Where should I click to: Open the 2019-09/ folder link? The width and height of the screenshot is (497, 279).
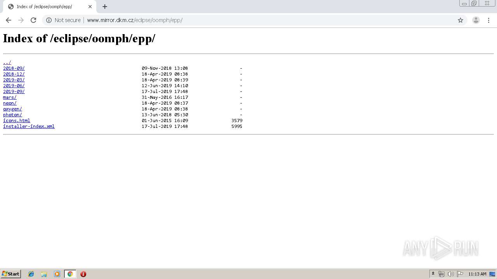[14, 91]
